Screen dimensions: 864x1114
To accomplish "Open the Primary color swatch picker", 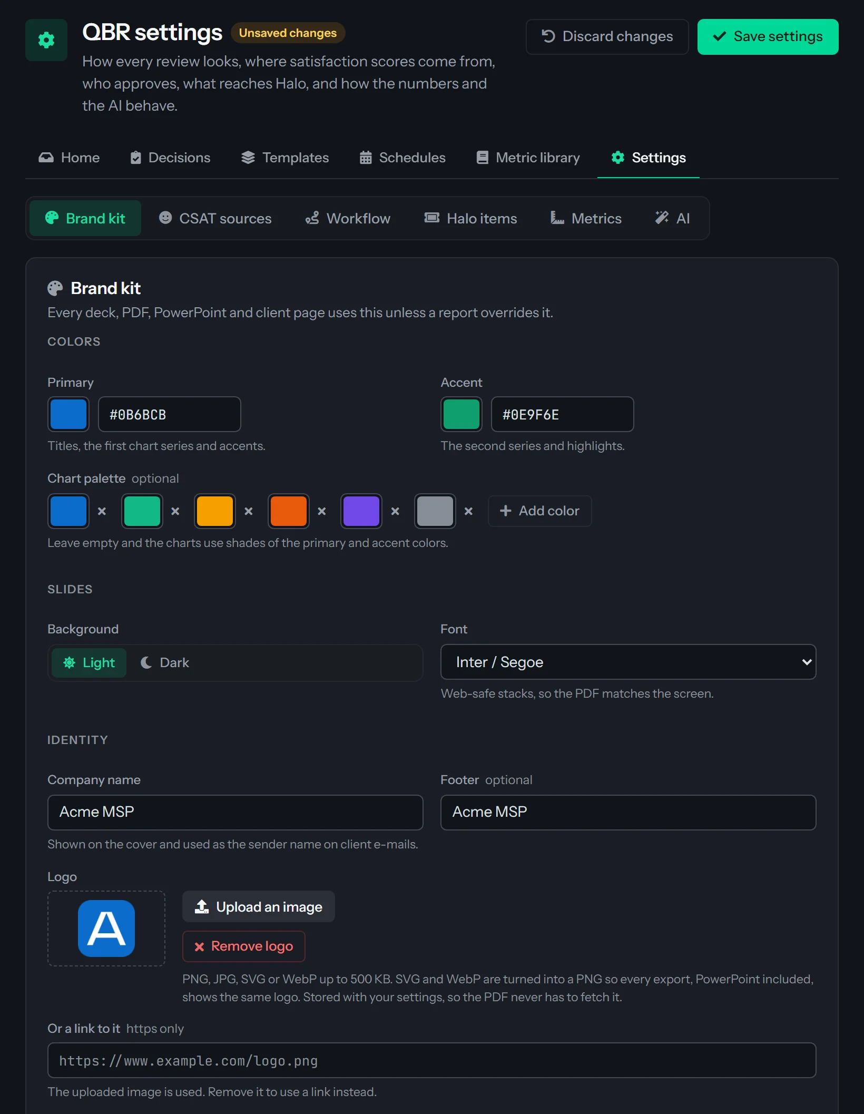I will 68,414.
